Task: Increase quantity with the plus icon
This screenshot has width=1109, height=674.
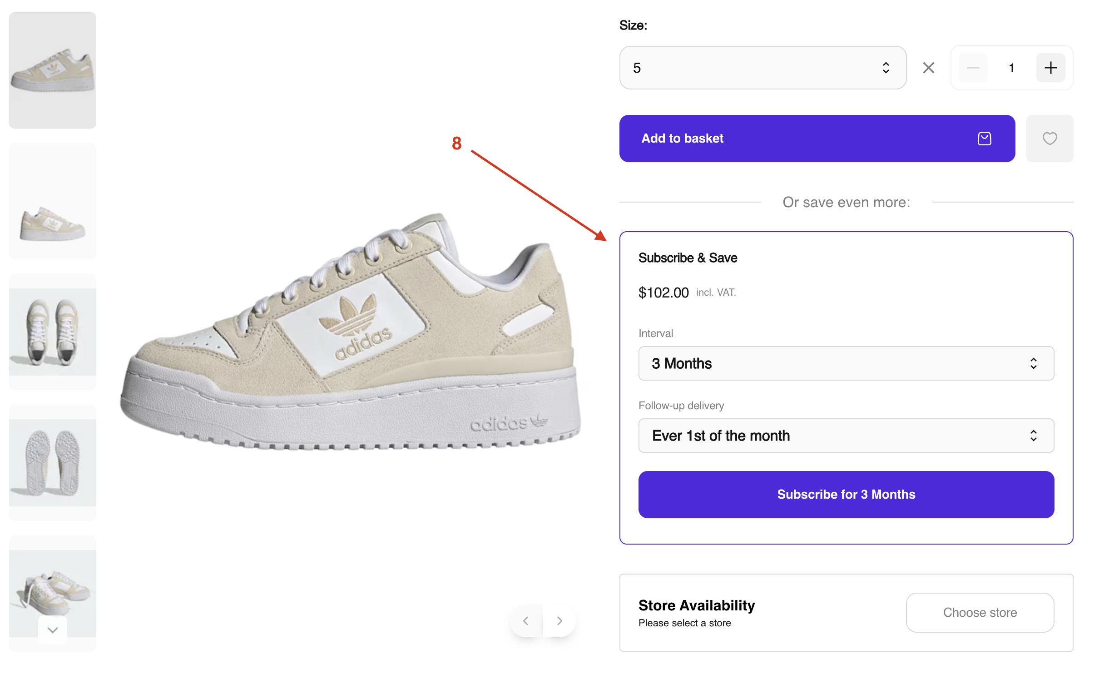Action: [x=1050, y=68]
